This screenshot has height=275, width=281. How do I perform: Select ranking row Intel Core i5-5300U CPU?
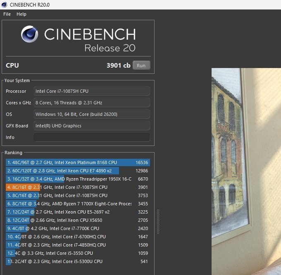click(x=78, y=261)
